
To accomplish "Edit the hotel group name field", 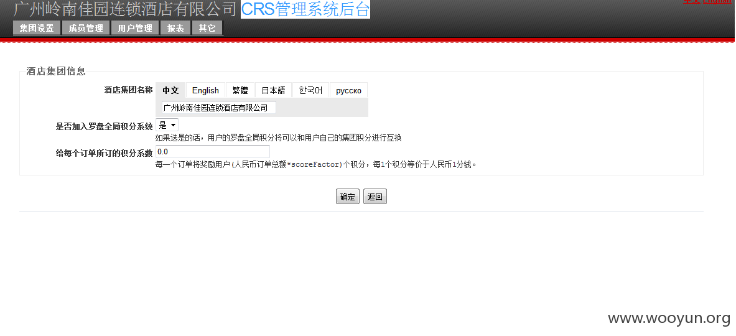I will (x=219, y=108).
